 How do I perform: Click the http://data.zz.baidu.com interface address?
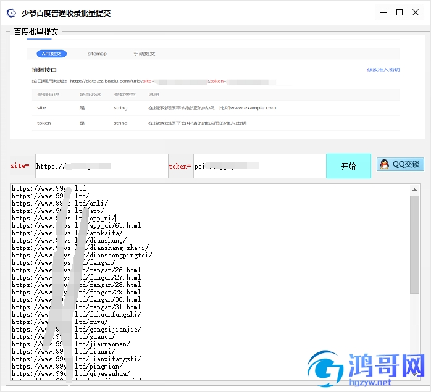106,81
